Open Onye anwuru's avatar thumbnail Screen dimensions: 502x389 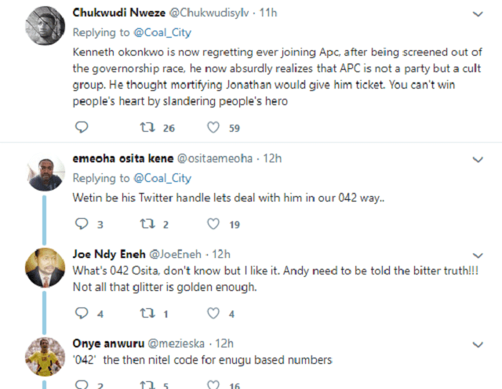pyautogui.click(x=43, y=357)
